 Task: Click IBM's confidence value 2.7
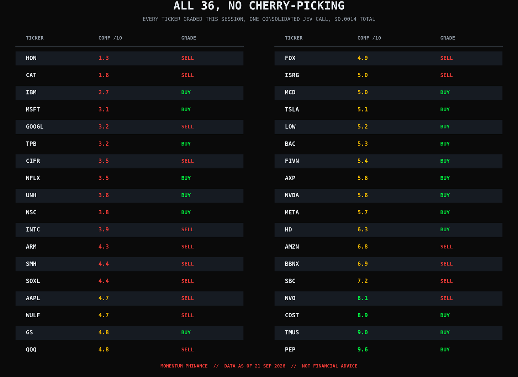click(104, 92)
